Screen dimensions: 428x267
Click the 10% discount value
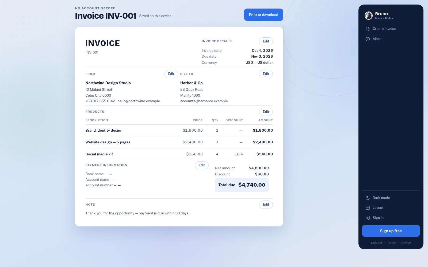click(239, 154)
